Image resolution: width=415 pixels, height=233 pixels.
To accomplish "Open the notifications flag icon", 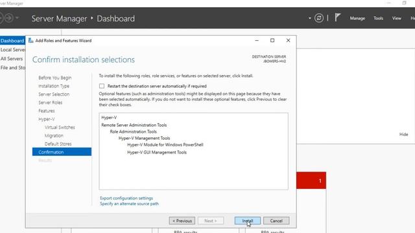I will (x=337, y=17).
